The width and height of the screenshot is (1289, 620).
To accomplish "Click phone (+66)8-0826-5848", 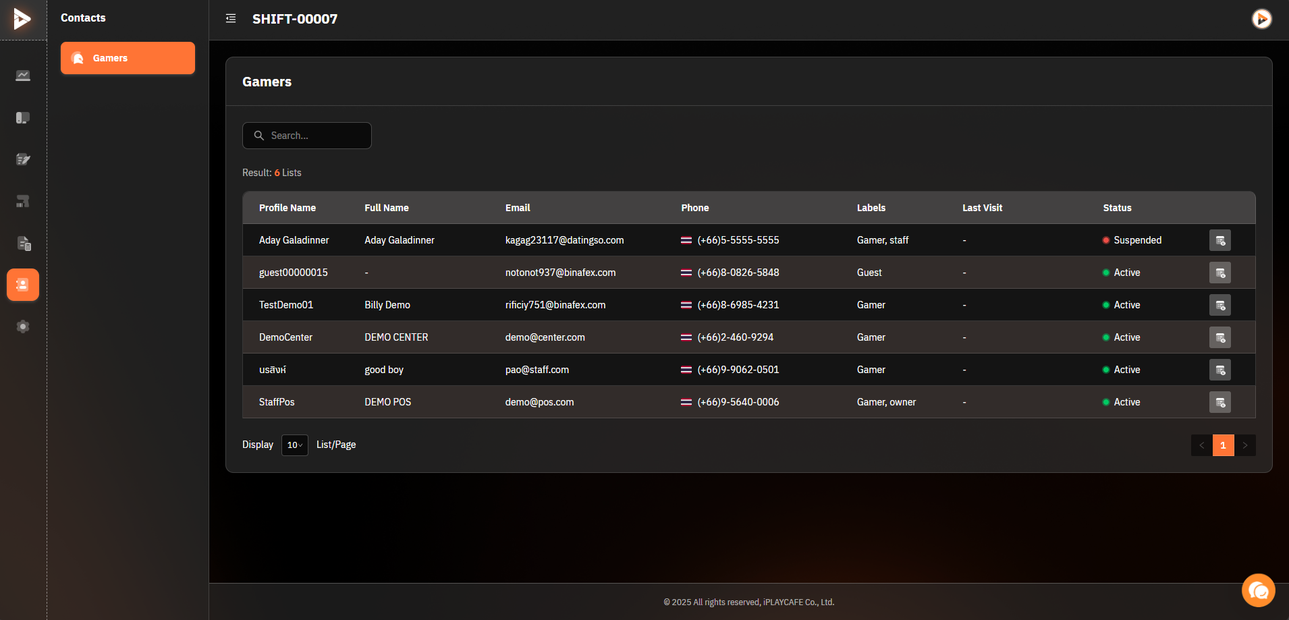I will [738, 273].
